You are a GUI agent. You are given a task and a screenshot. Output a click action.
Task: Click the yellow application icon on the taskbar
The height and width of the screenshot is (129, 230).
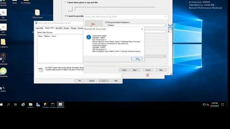(x=46, y=104)
